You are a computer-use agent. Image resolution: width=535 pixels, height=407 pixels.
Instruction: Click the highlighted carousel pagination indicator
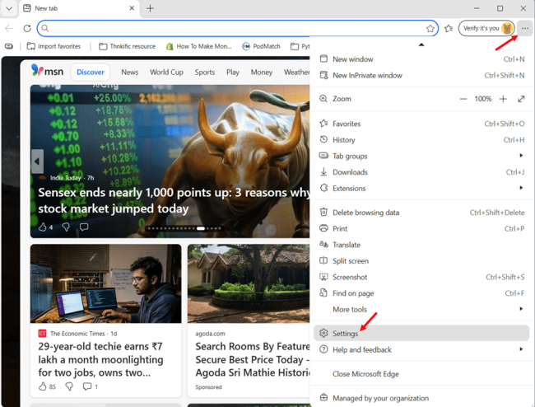click(201, 228)
